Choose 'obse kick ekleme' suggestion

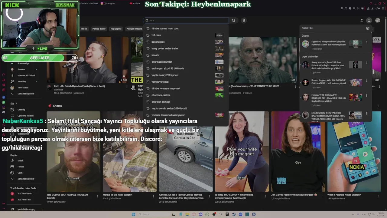(x=186, y=95)
